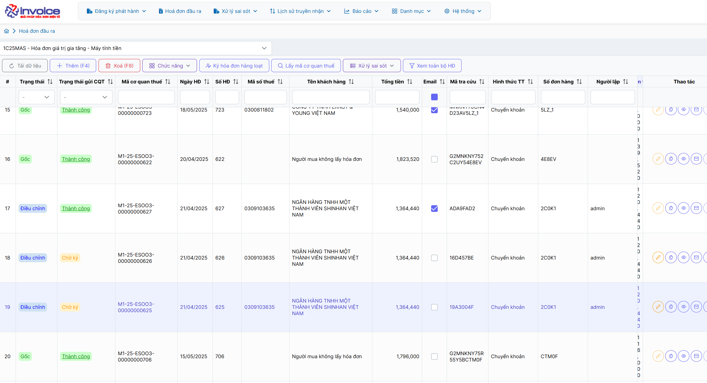Click the edit pencil icon for row 18
The width and height of the screenshot is (707, 383).
(x=658, y=258)
